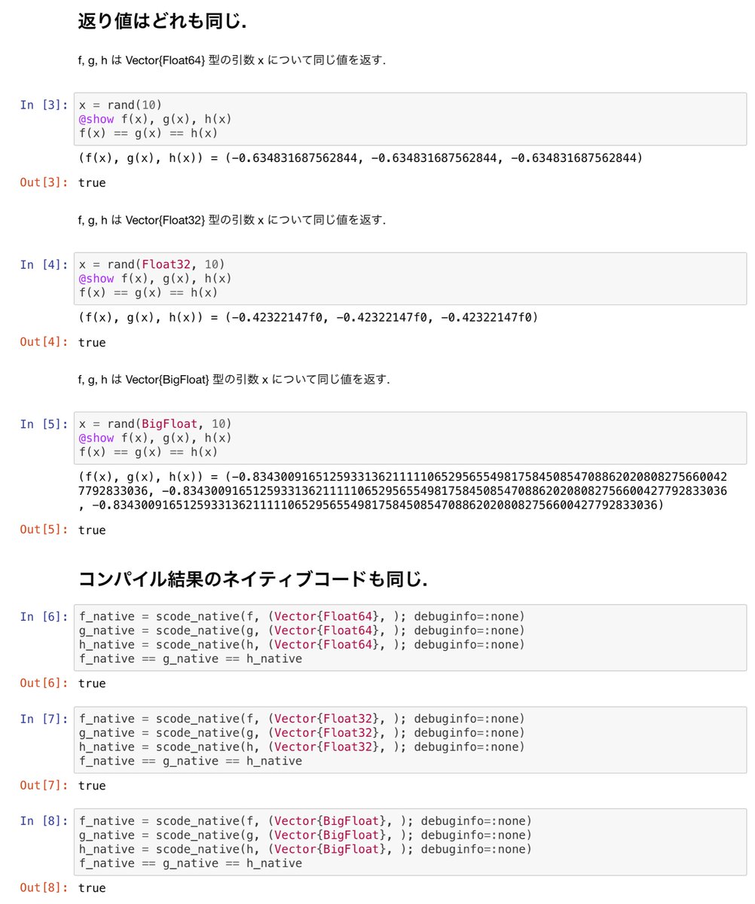Click the f(x) == g(x) == h(x) line in In [3]
This screenshot has width=755, height=904.
(148, 133)
